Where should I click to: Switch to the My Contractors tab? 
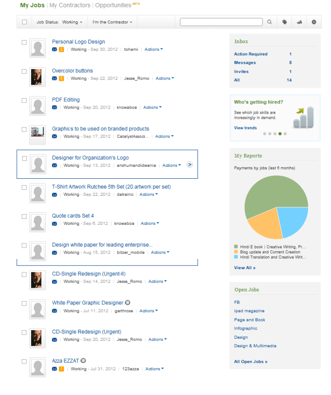click(70, 6)
